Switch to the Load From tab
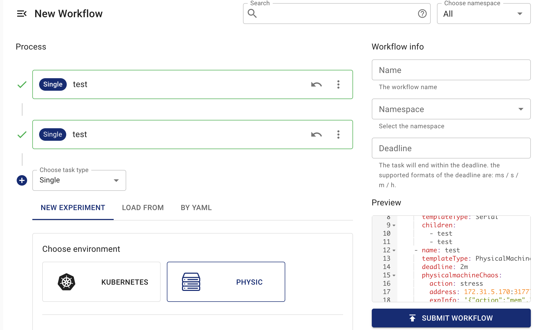The width and height of the screenshot is (535, 330). (x=143, y=208)
